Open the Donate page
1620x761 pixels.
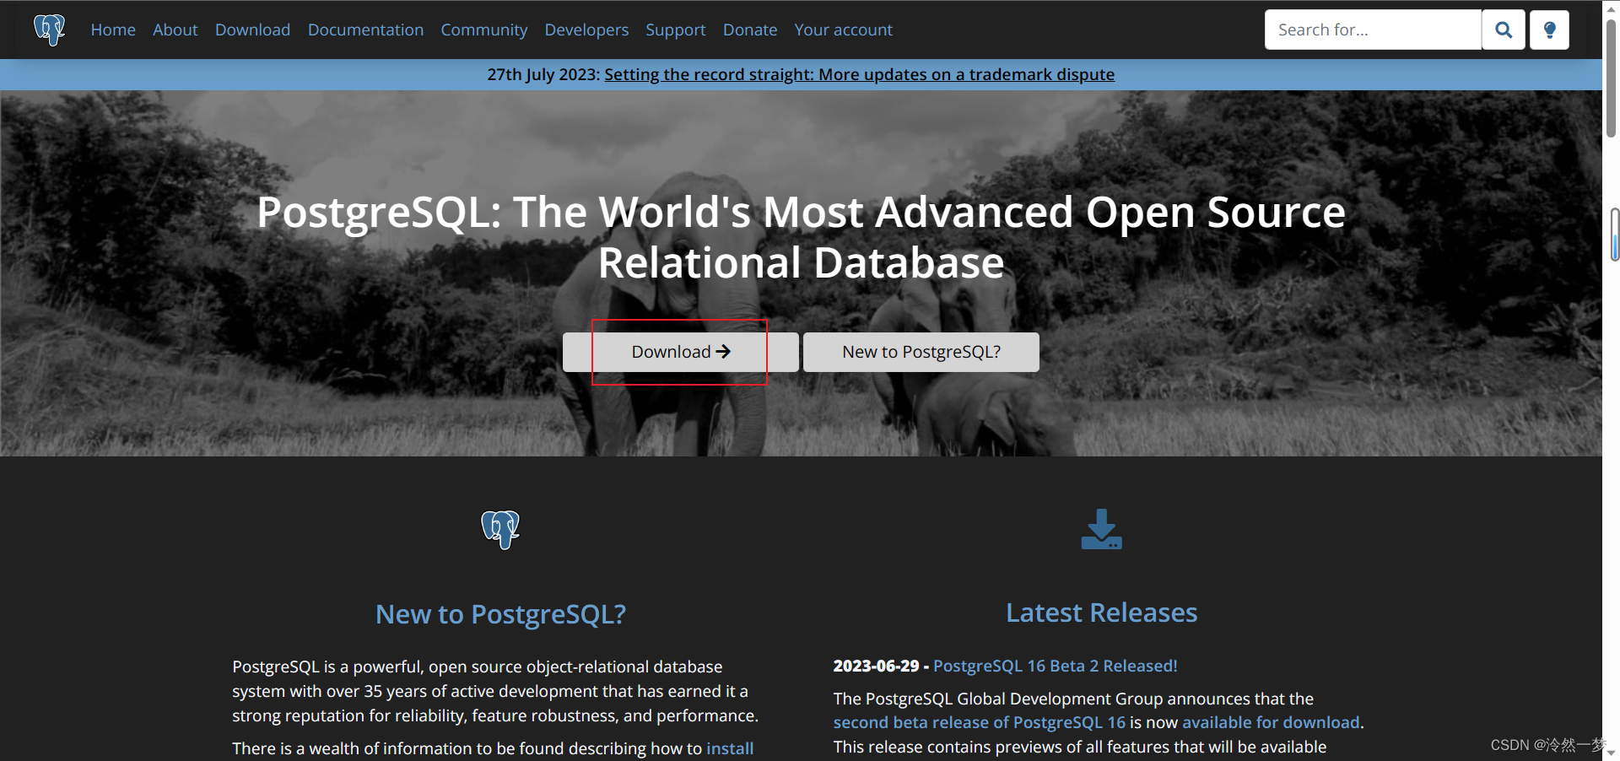[x=750, y=30]
